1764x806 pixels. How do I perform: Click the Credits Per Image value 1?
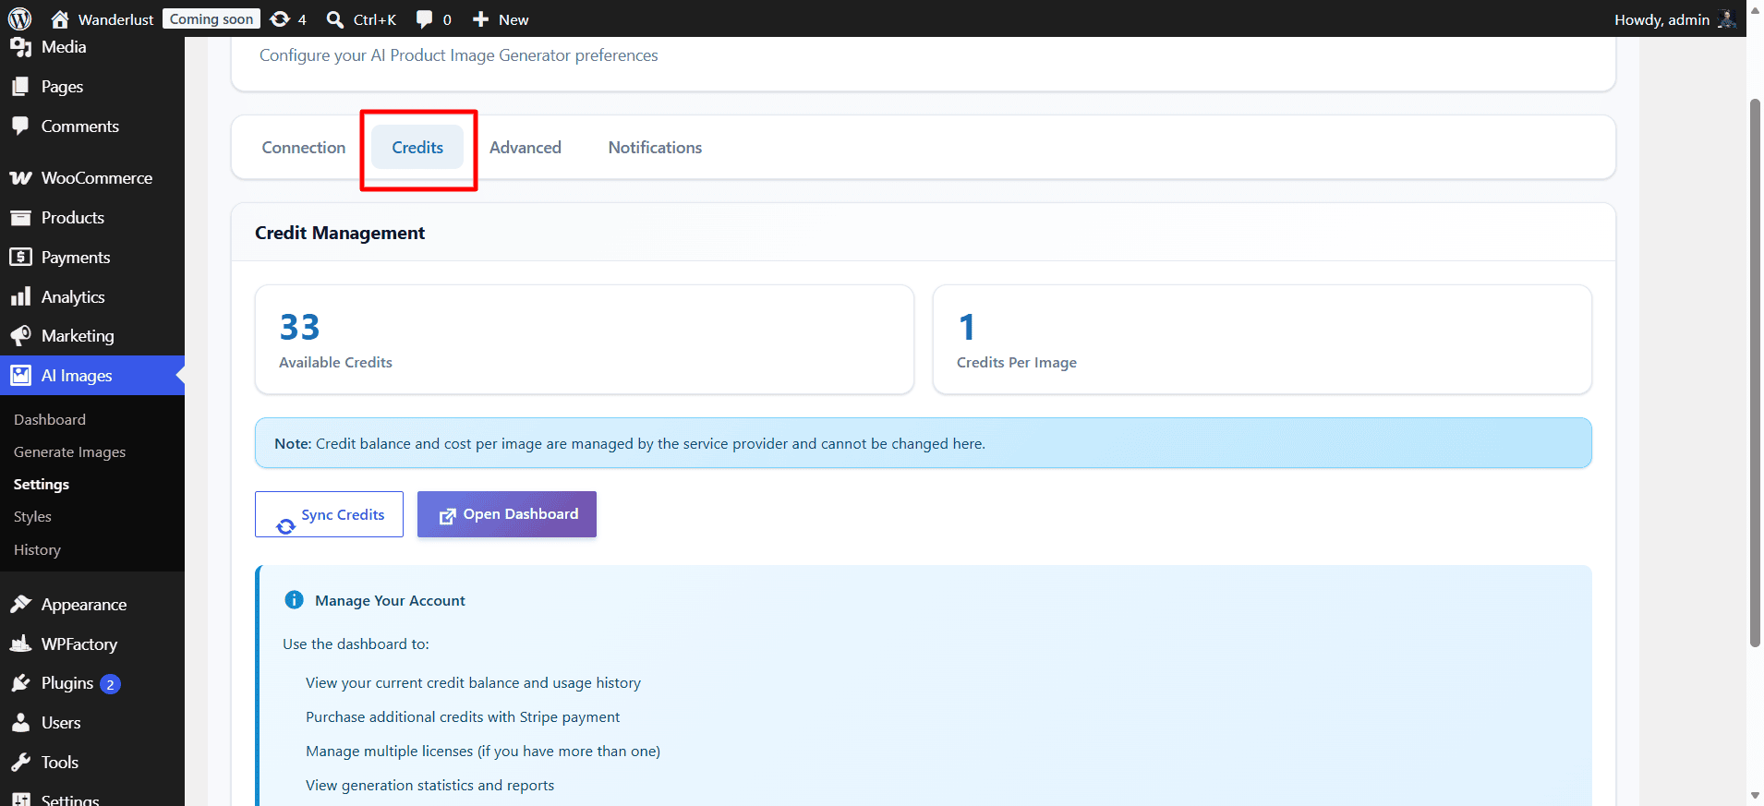coord(967,327)
